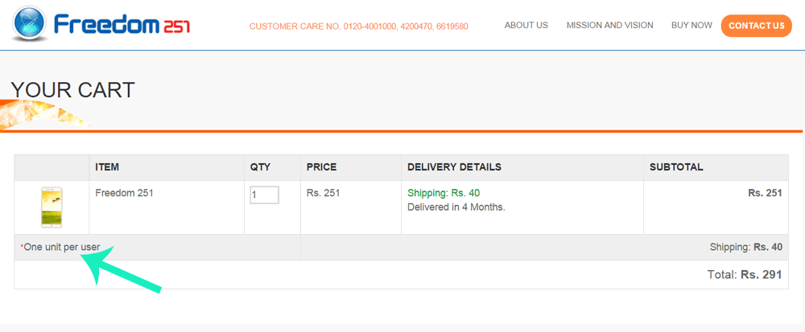Viewport: 805px width, 332px height.
Task: Click the One unit per user note
Action: pyautogui.click(x=60, y=247)
